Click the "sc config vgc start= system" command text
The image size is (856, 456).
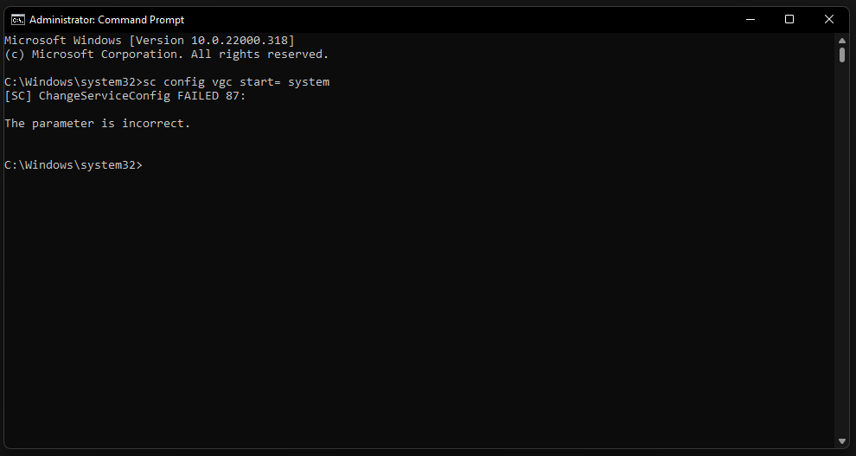click(x=236, y=82)
